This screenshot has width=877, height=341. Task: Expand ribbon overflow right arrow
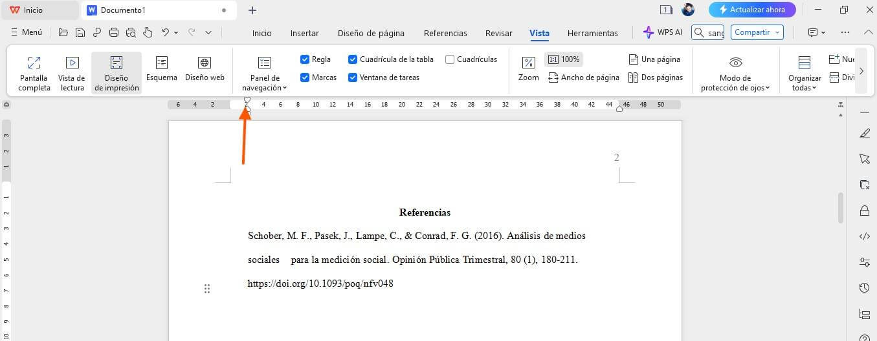click(861, 71)
